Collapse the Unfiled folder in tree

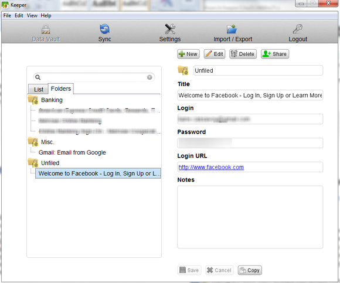(x=33, y=163)
